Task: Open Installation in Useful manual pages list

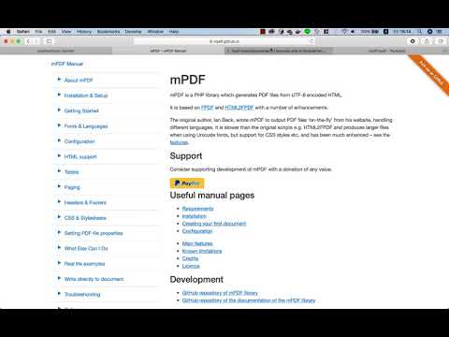Action: pyautogui.click(x=195, y=216)
